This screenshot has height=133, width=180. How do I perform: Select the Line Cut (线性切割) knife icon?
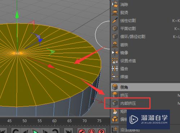coord(115,20)
